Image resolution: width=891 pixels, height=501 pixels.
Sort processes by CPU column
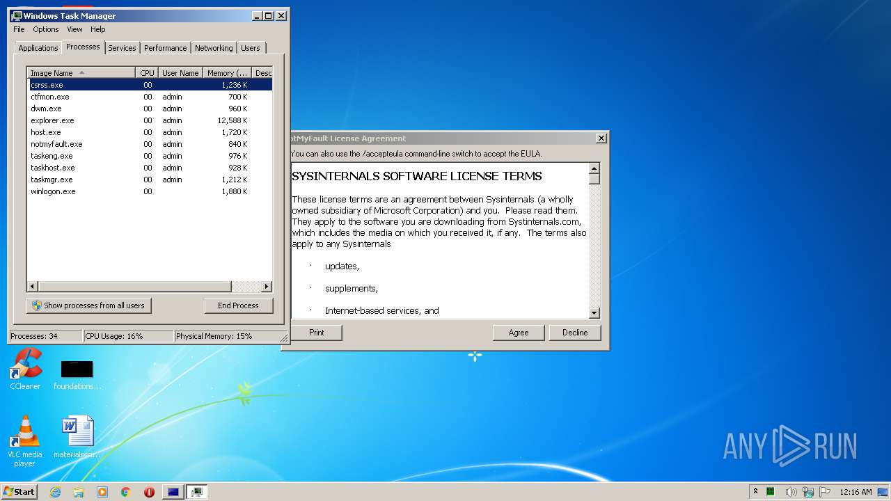pos(146,73)
